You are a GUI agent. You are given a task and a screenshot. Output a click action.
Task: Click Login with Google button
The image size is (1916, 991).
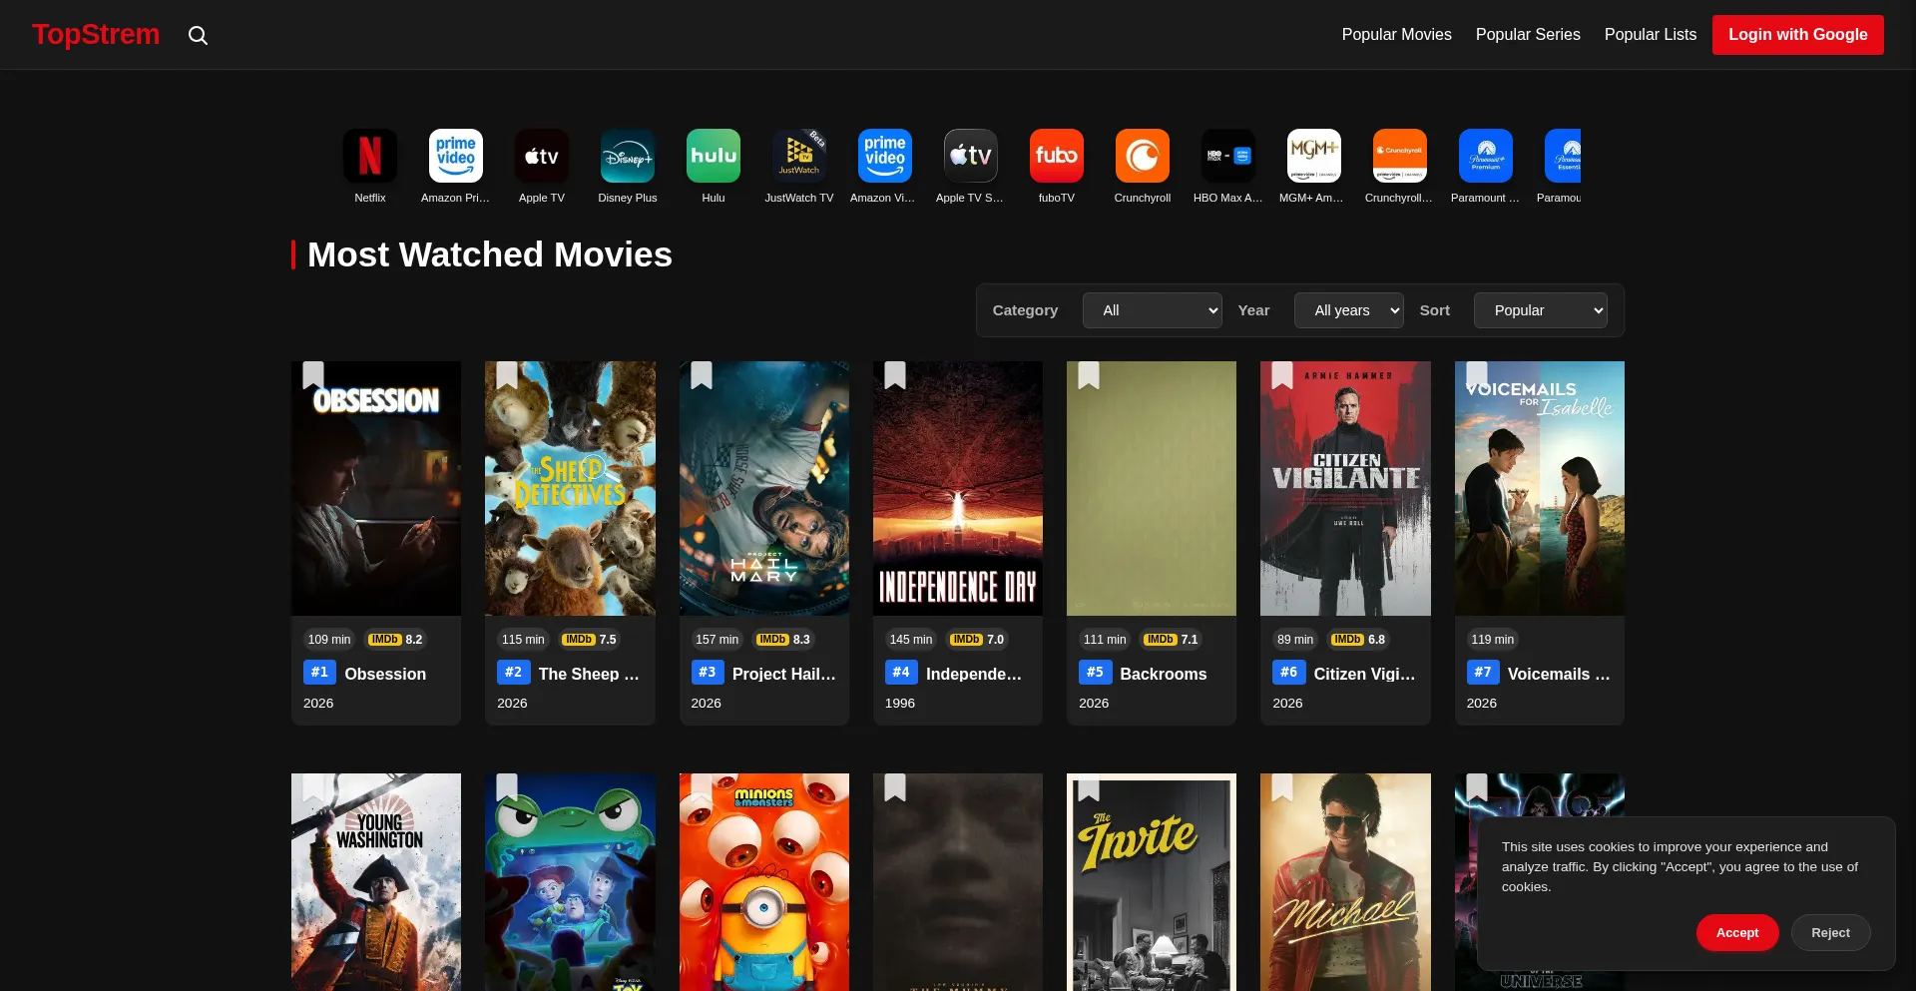tap(1798, 35)
